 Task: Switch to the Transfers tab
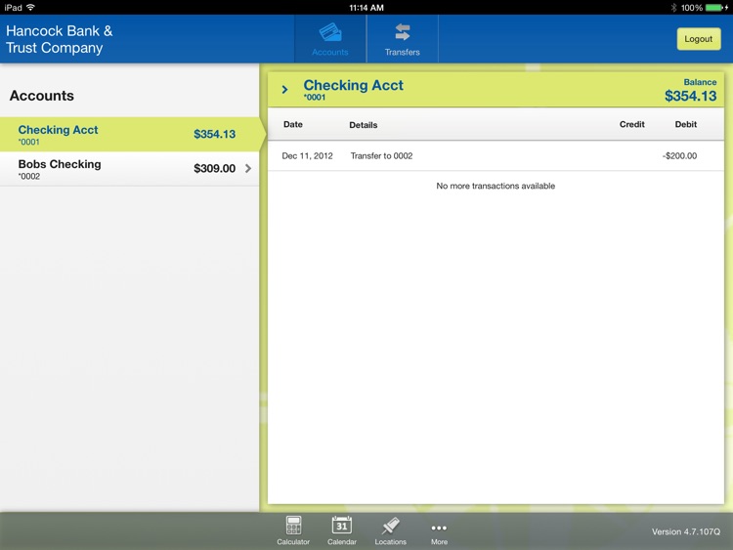[402, 39]
